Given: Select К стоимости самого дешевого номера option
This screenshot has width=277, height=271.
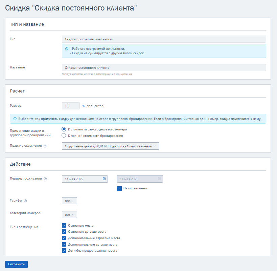Looking at the screenshot, I should [x=64, y=129].
